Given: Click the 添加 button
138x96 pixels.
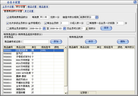Looking at the screenshot, I should click(56, 42).
